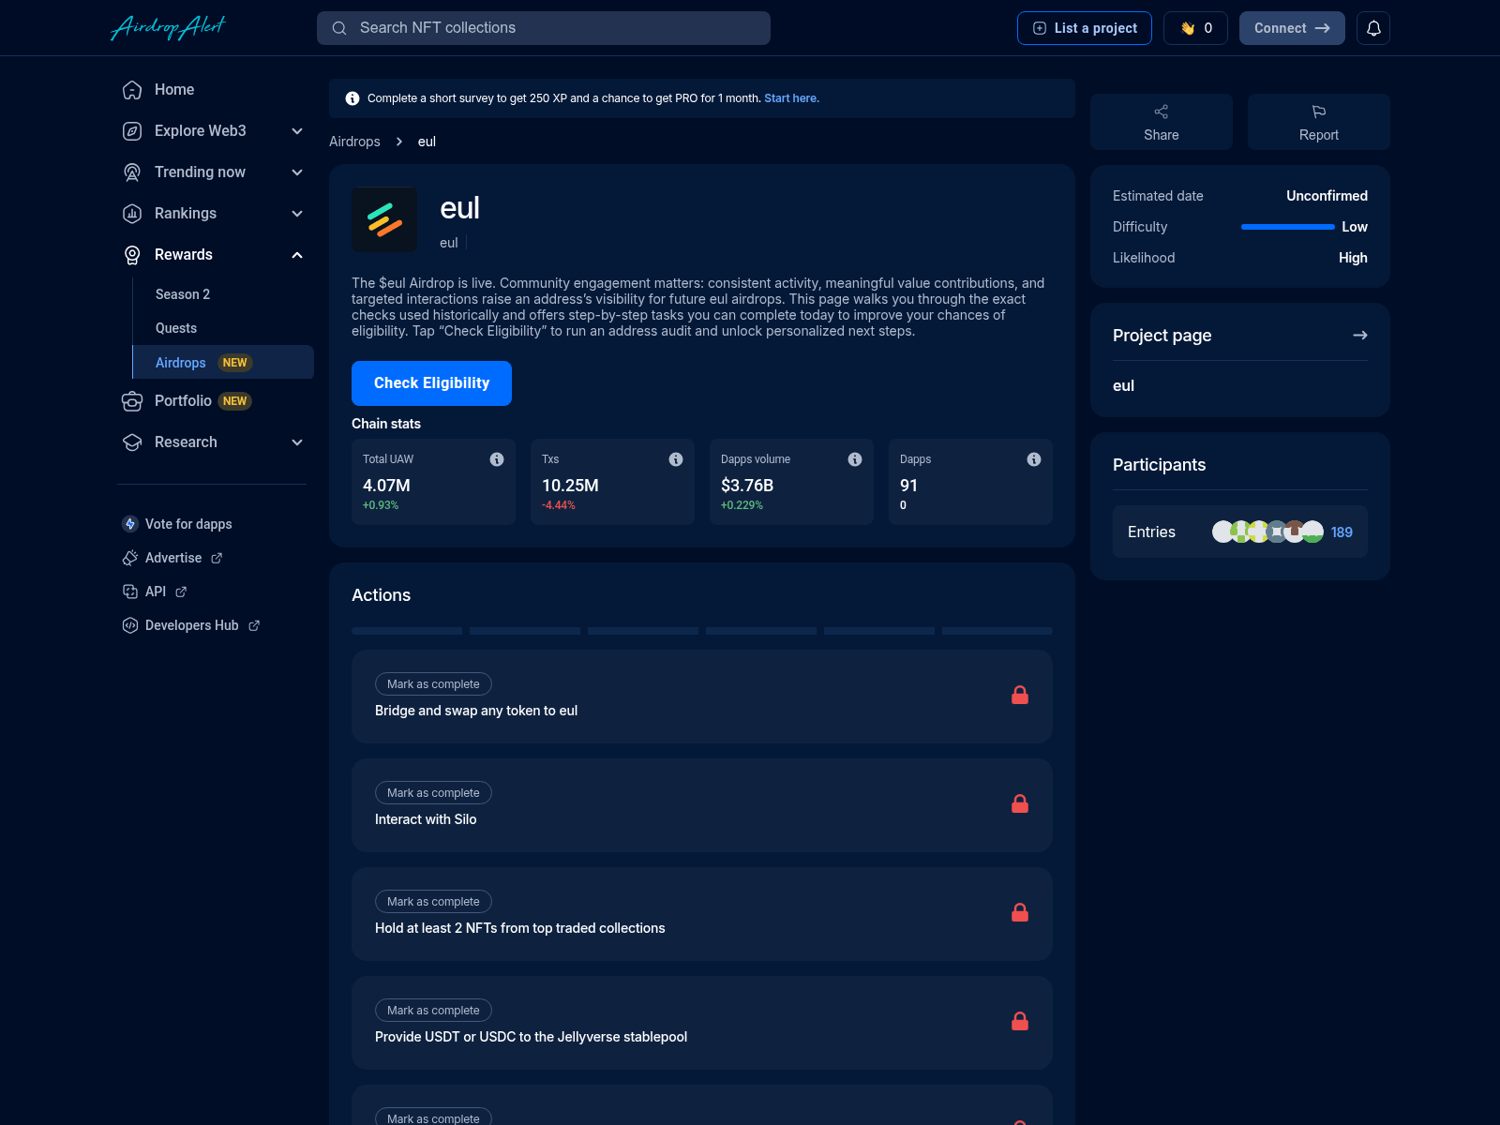Expand the Research section
The width and height of the screenshot is (1500, 1125).
[x=296, y=442]
